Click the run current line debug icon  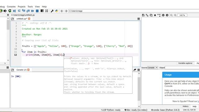pos(19,11)
